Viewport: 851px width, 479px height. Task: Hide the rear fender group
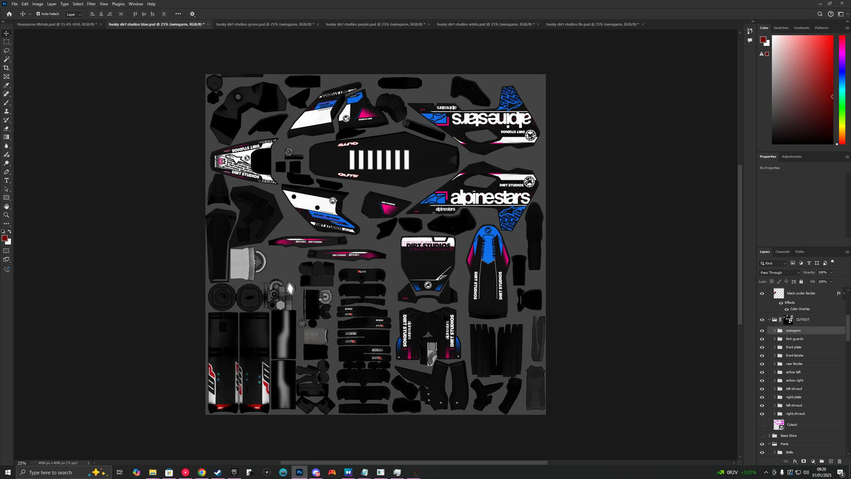point(761,364)
